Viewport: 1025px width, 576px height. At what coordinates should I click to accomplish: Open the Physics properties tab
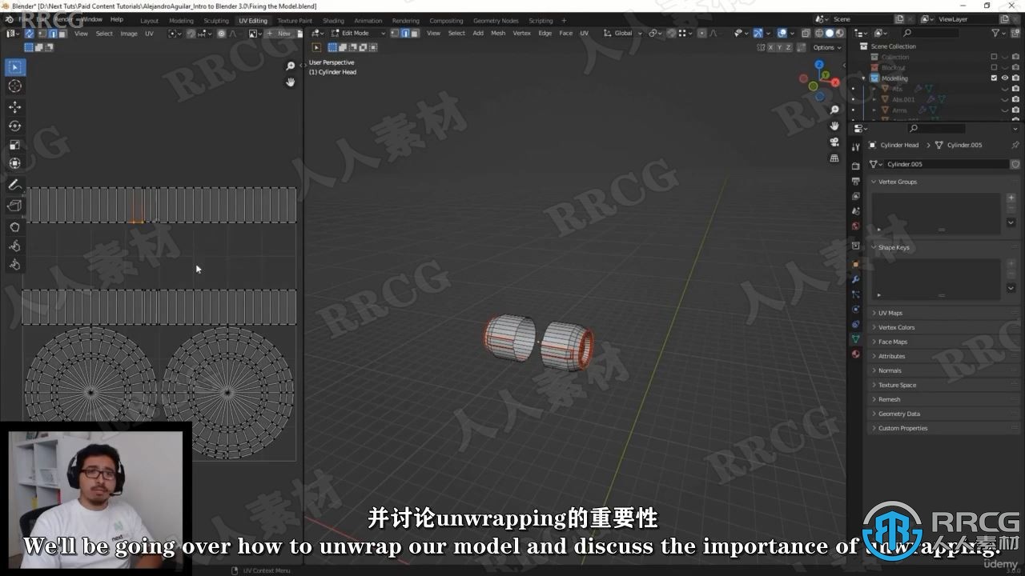point(855,309)
